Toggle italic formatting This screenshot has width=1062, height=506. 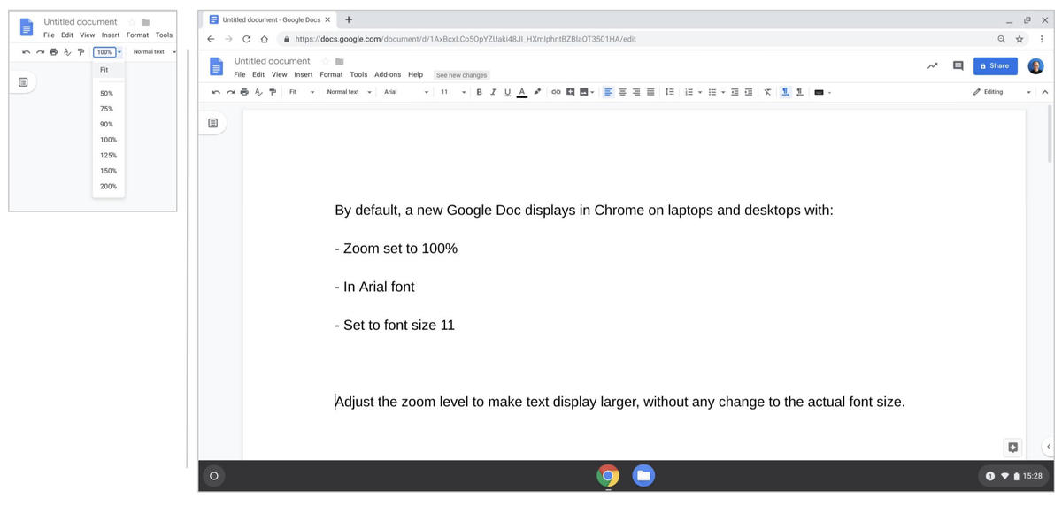click(x=494, y=92)
